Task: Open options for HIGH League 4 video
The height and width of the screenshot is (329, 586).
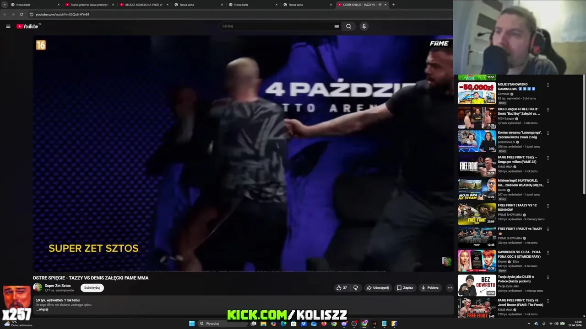Action: click(548, 110)
